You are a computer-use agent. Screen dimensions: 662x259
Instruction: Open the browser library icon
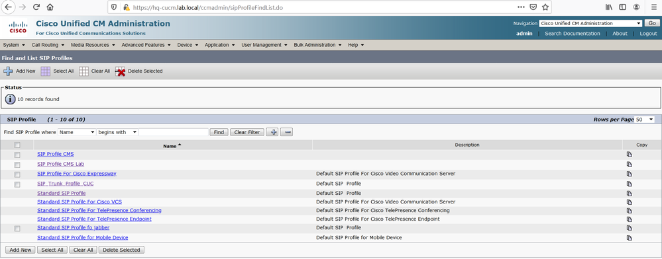(609, 7)
